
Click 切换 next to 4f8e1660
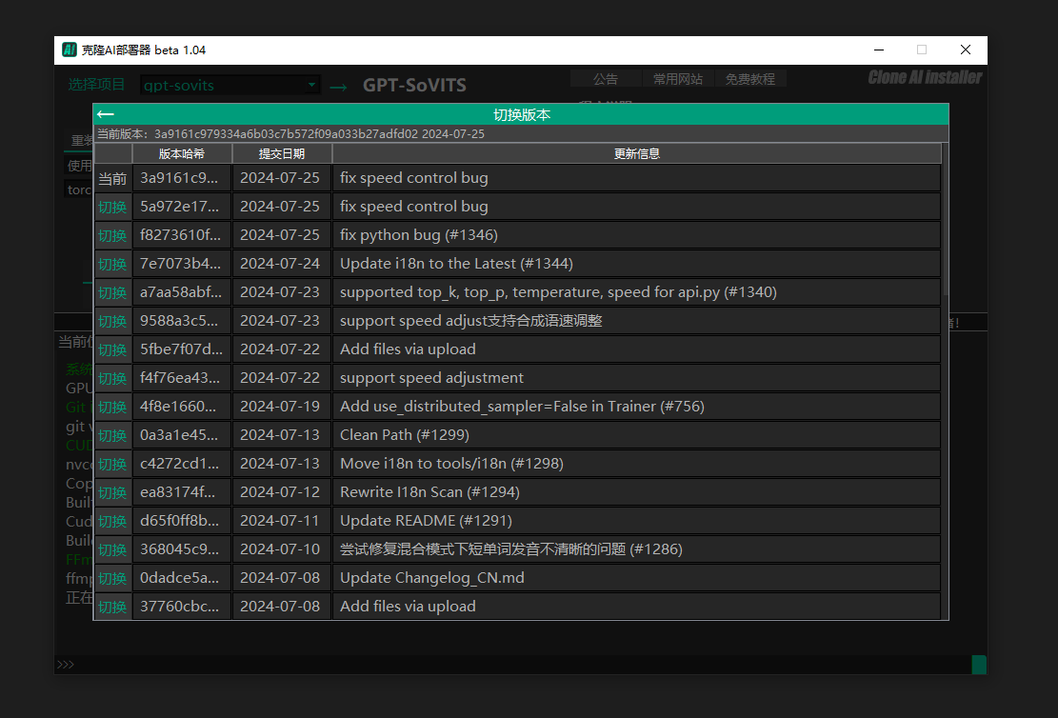(112, 407)
